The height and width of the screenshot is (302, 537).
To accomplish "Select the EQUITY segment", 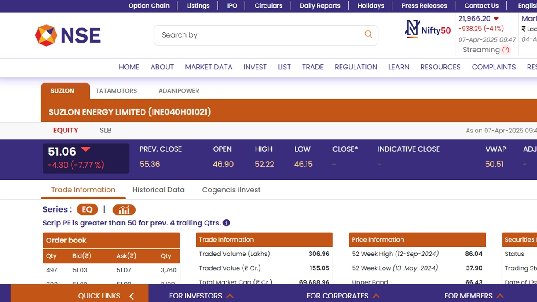I will point(66,130).
